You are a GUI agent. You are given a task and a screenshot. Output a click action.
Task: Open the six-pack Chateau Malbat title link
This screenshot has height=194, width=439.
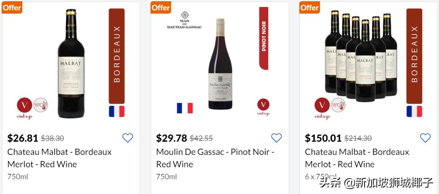click(x=357, y=158)
